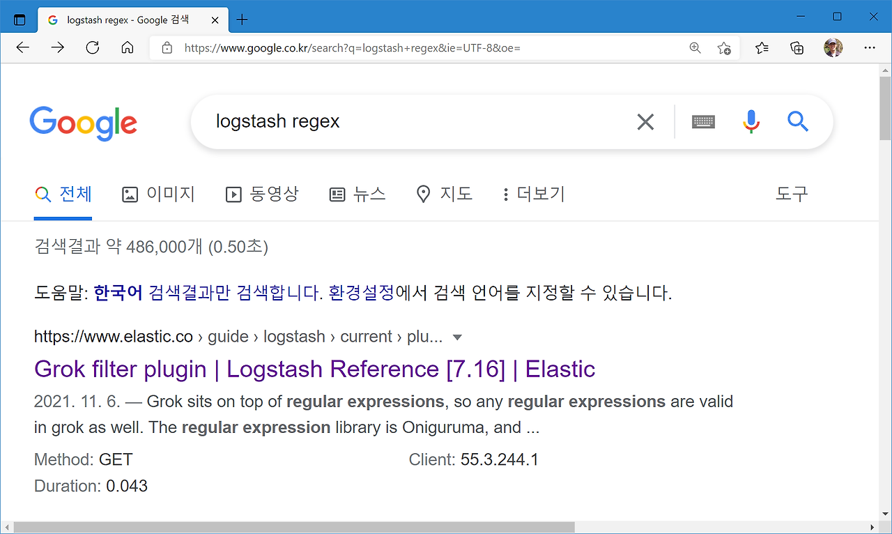Expand the 더보기 search menu
The width and height of the screenshot is (892, 534).
pos(533,194)
